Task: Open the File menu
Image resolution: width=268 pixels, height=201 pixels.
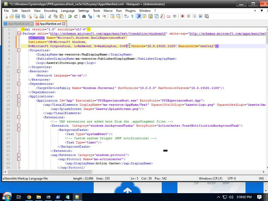Action: [6, 10]
